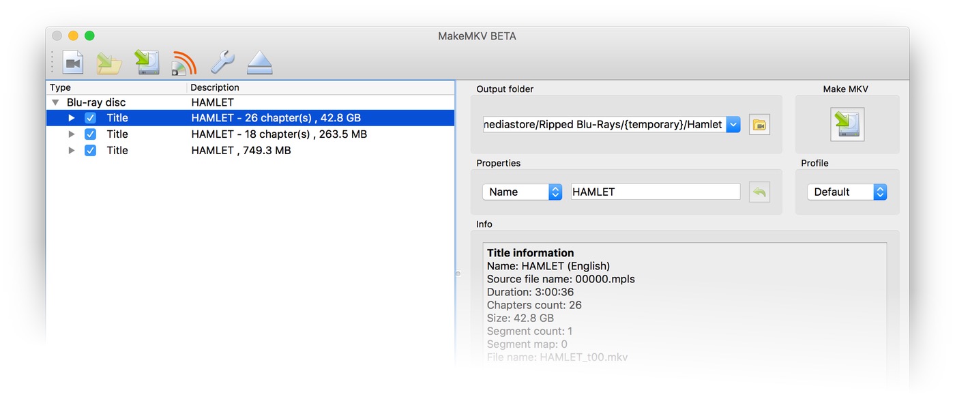955x414 pixels.
Task: Click the HAMLET name input field
Action: click(655, 192)
